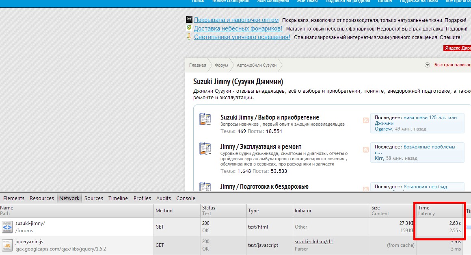Click the icon beside the Доставка небесных фонариков ad
This screenshot has height=255, width=471.
tap(189, 28)
